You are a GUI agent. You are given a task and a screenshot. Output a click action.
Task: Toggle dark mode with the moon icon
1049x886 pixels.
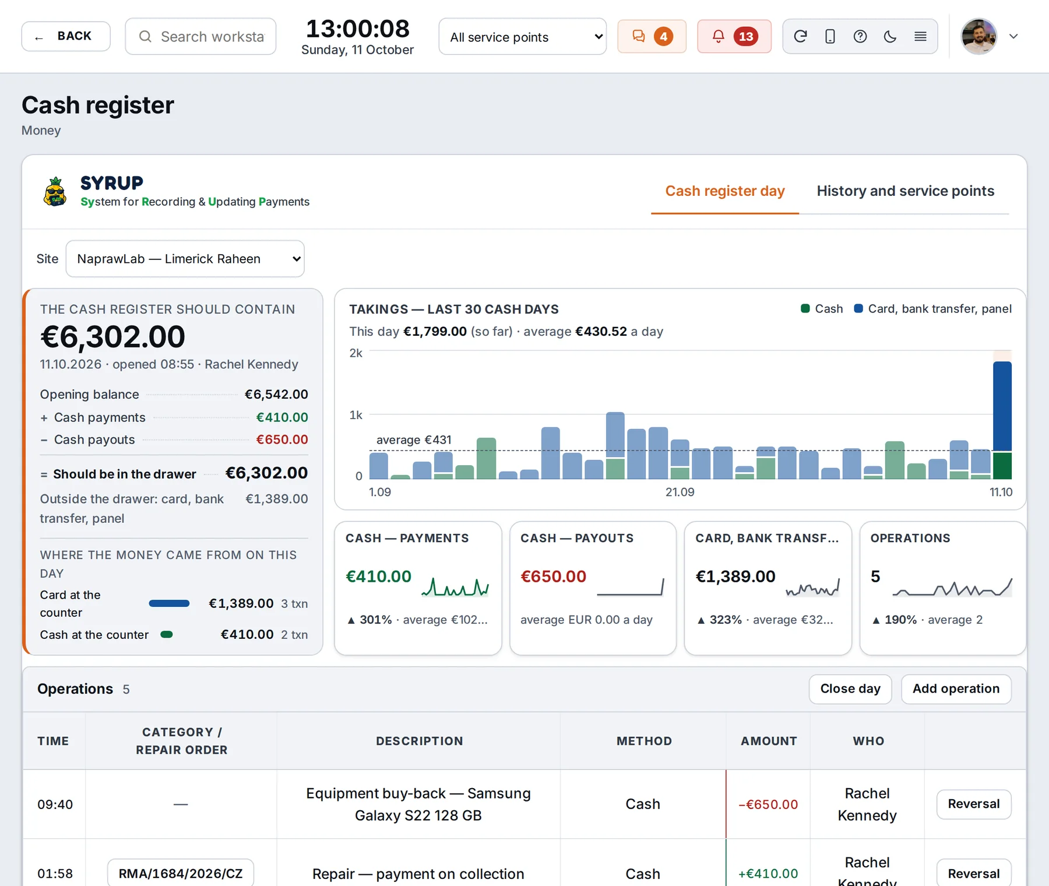890,36
